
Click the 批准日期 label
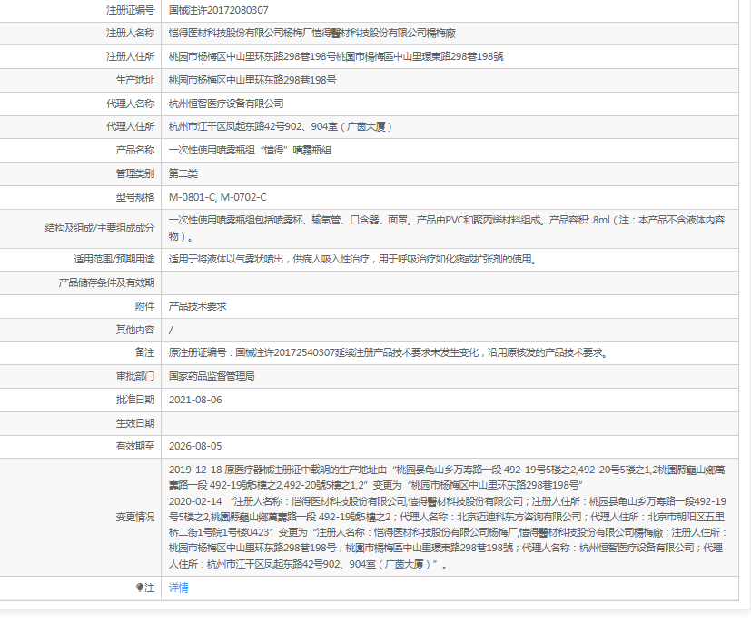(x=135, y=400)
